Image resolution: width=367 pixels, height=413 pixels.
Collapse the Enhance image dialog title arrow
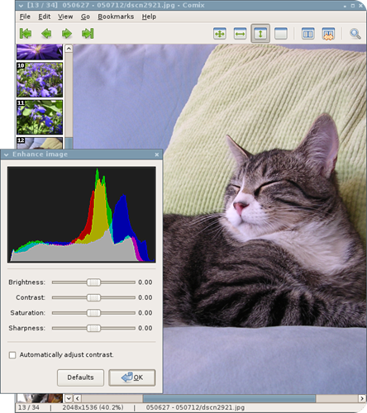pyautogui.click(x=6, y=154)
